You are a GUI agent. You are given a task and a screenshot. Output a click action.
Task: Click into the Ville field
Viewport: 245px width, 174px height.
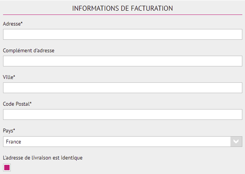[122, 88]
